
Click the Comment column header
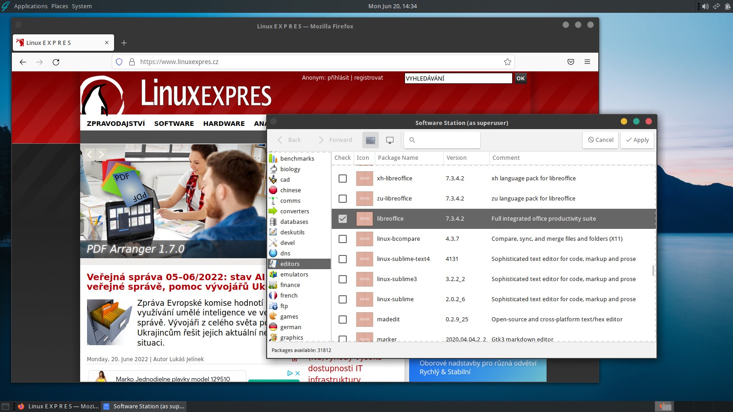coord(573,158)
